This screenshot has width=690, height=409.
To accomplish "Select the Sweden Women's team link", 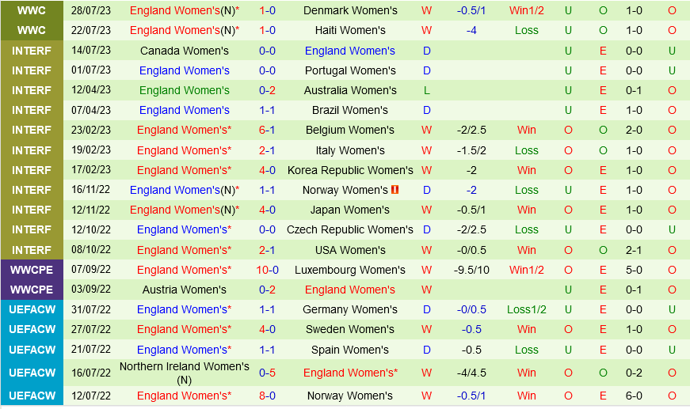I will coord(350,329).
